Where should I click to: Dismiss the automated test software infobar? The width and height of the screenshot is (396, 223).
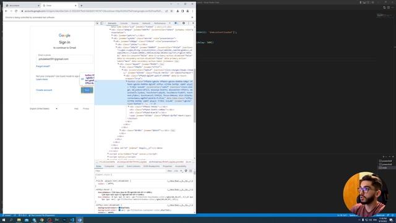point(192,17)
